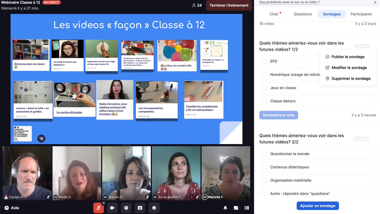Viewport: 380px width, 214px height.
Task: Click Soumettre le vote button
Action: [279, 115]
